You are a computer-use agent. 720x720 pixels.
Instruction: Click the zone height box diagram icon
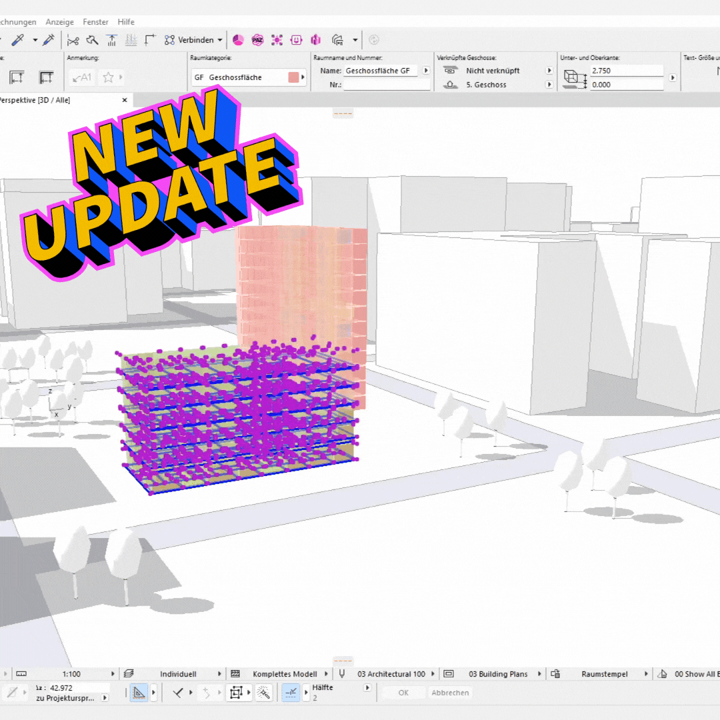tap(575, 79)
